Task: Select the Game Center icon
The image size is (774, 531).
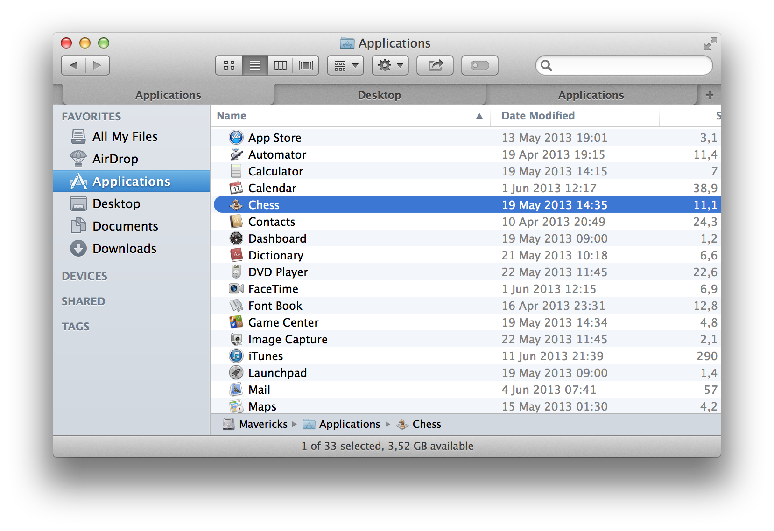Action: tap(236, 322)
